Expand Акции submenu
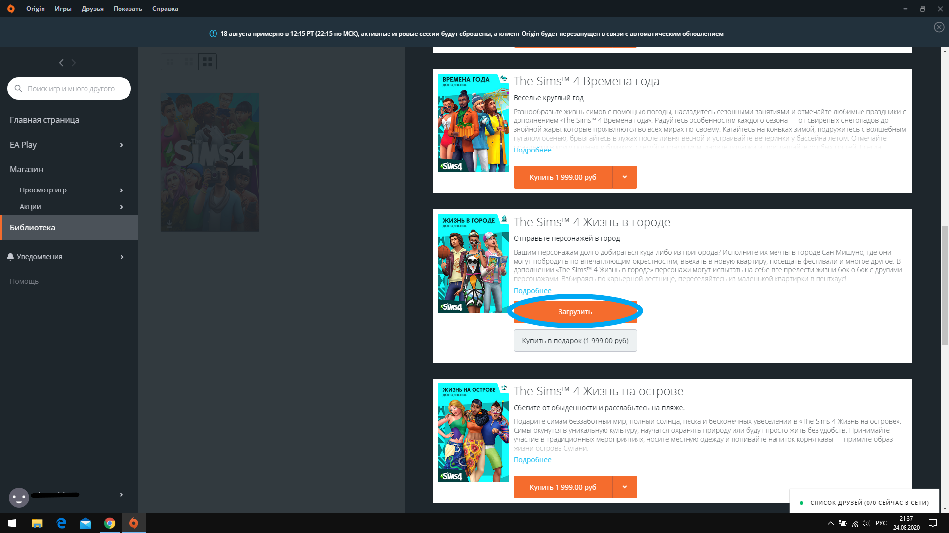Viewport: 949px width, 533px height. [x=121, y=207]
